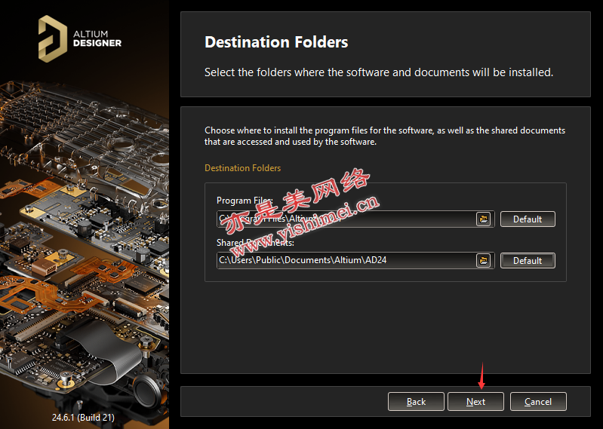Click the gold 'Destination Folders' section label
603x429 pixels.
pyautogui.click(x=243, y=168)
